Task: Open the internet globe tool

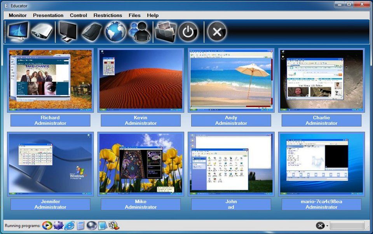Action: (115, 31)
